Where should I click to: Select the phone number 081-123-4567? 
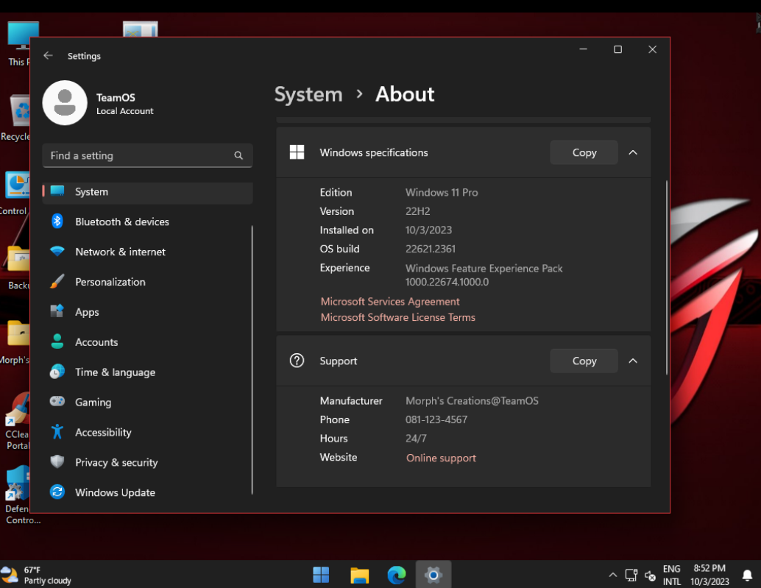436,419
